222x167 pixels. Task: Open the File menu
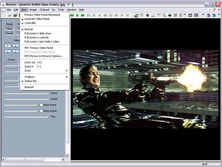point(9,10)
